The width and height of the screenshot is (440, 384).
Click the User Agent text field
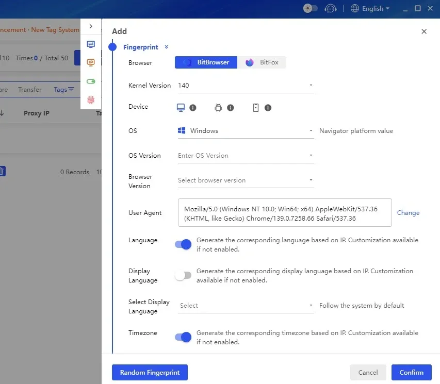284,213
